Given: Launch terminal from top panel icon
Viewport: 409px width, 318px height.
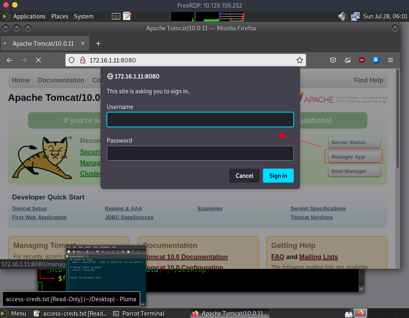Looking at the screenshot, I should coord(116,16).
